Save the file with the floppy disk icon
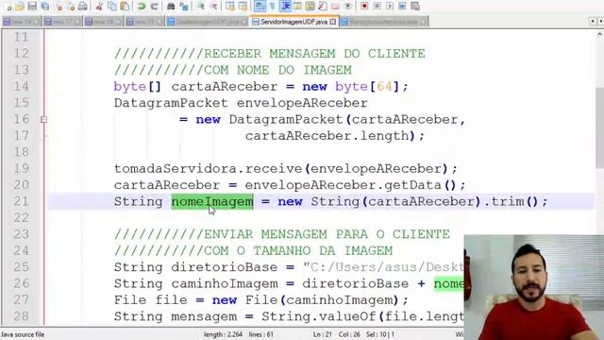 [32, 7]
